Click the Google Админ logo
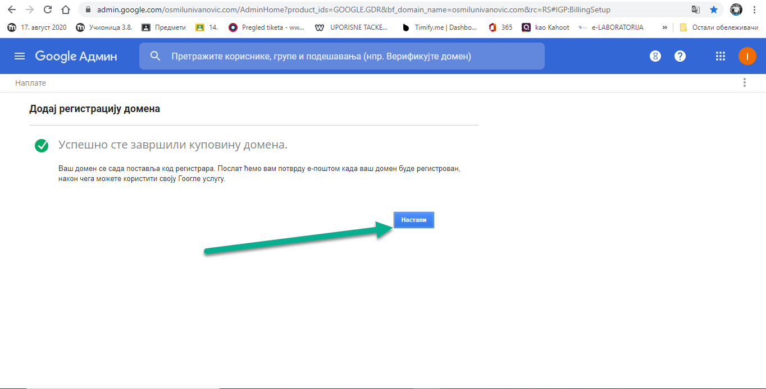This screenshot has height=389, width=766. 76,56
